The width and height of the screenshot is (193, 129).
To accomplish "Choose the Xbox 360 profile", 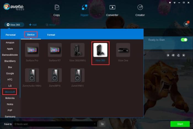I will click(100, 52).
